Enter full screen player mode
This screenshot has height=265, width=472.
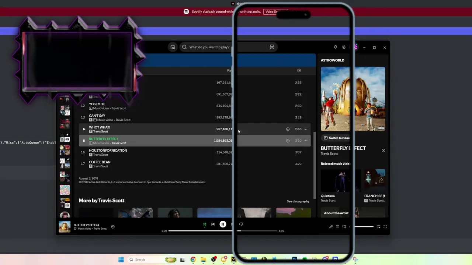(385, 227)
